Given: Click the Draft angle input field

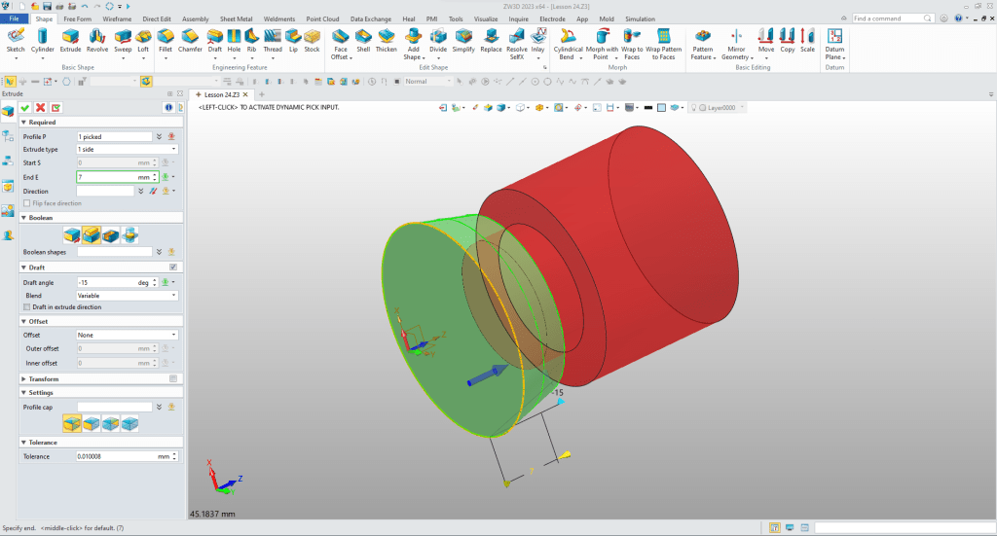Looking at the screenshot, I should click(x=105, y=282).
